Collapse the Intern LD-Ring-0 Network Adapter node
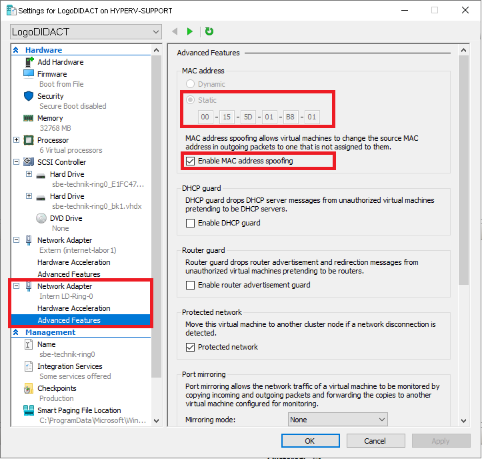 (17, 286)
